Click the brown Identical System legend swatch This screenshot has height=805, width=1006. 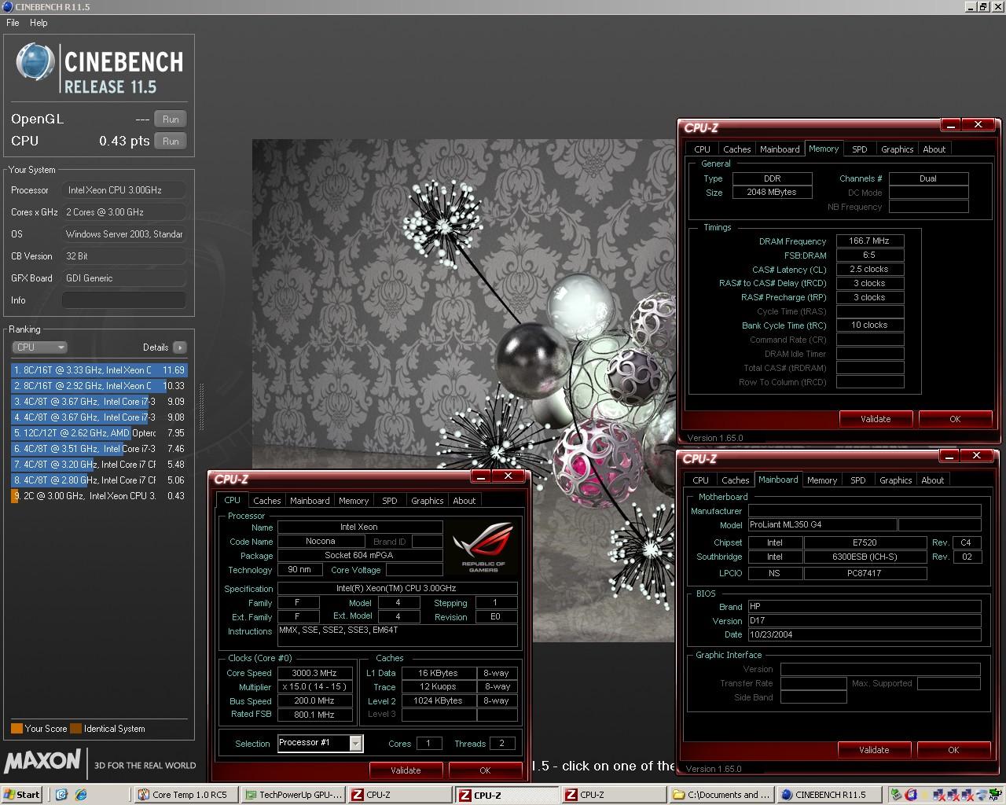75,729
